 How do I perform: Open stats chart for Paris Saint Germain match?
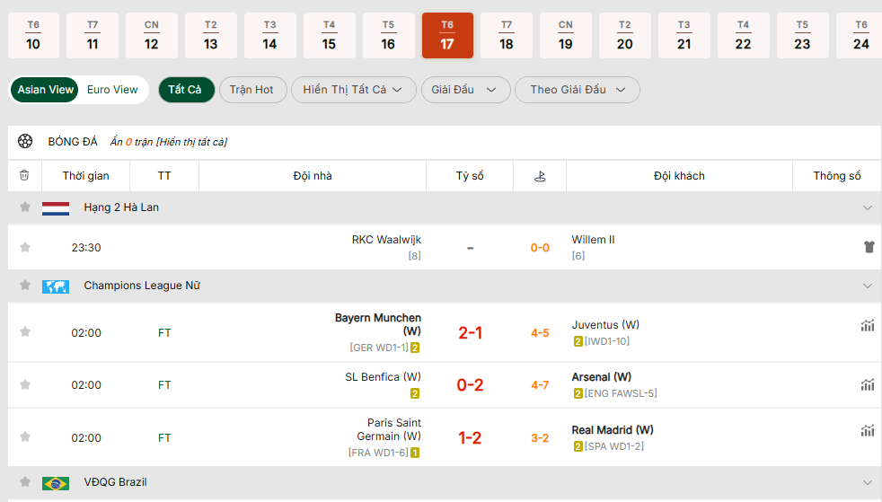tap(867, 430)
